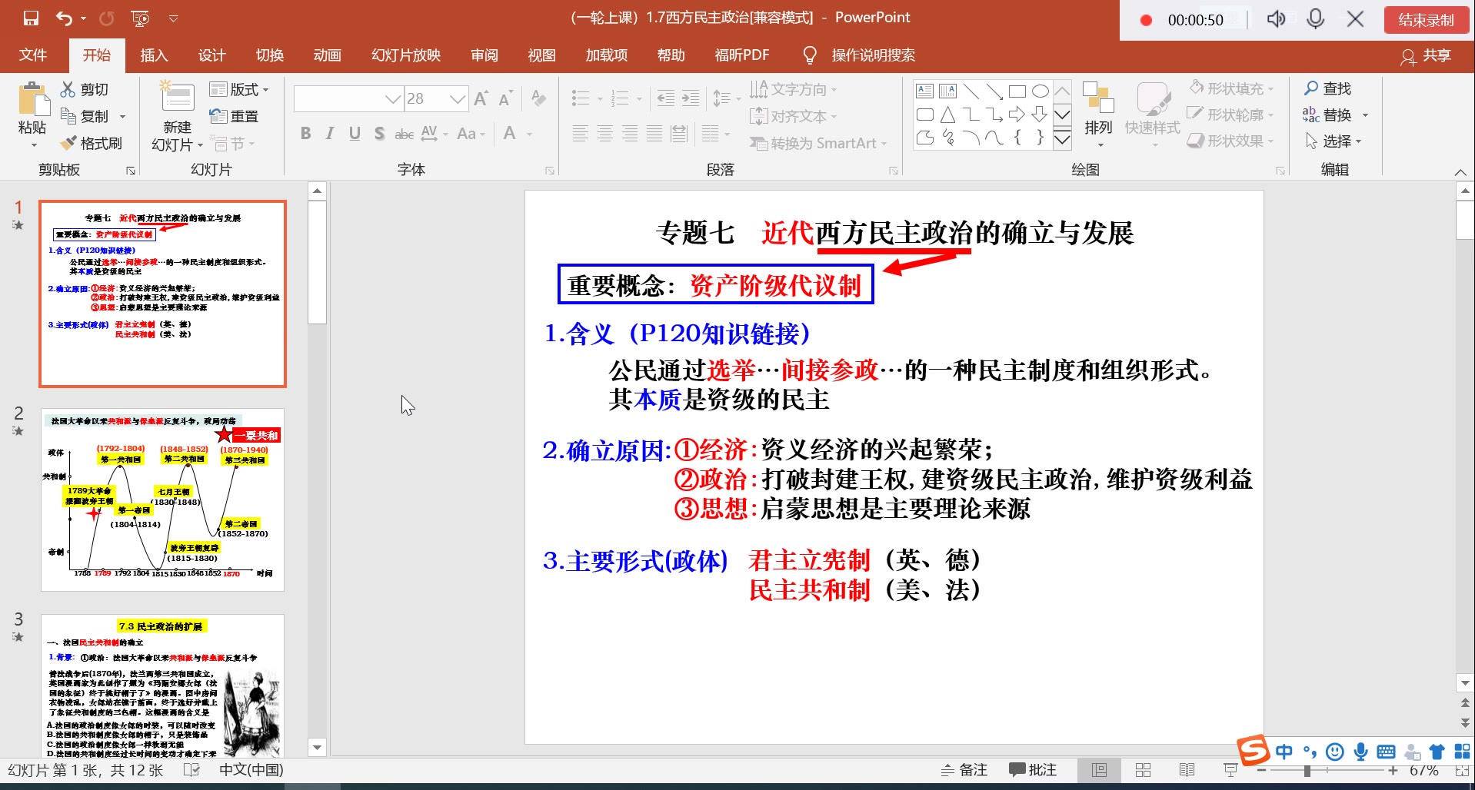Apply a Shape Fill (形状填充)
Image resolution: width=1475 pixels, height=790 pixels.
tap(1228, 88)
